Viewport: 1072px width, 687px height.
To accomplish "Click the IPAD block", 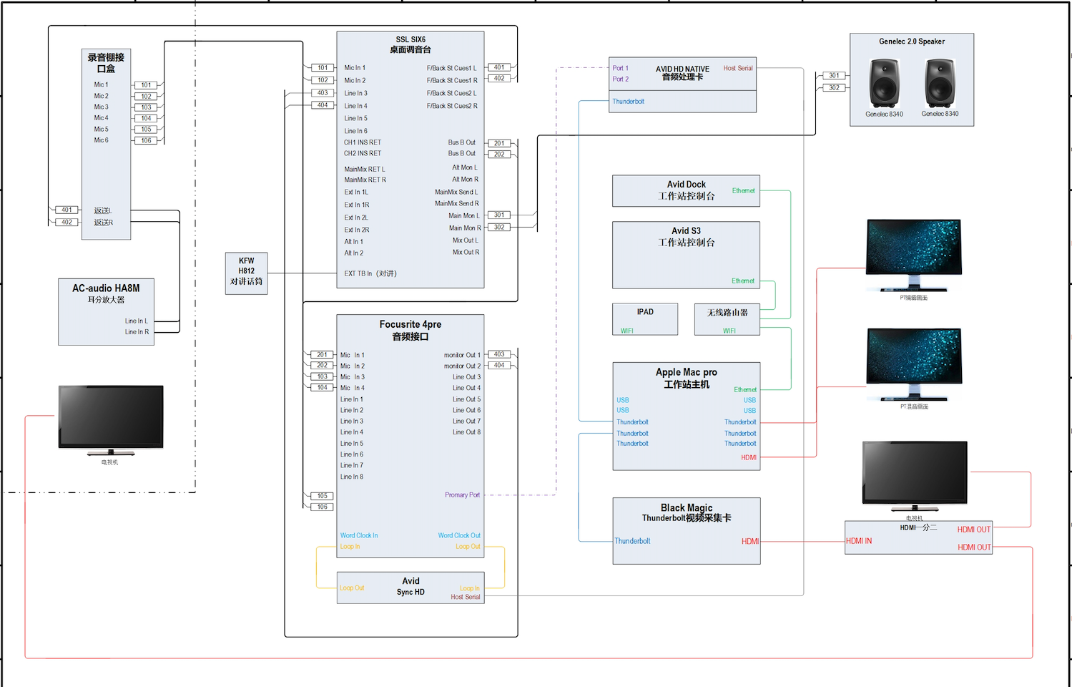I will pyautogui.click(x=645, y=318).
